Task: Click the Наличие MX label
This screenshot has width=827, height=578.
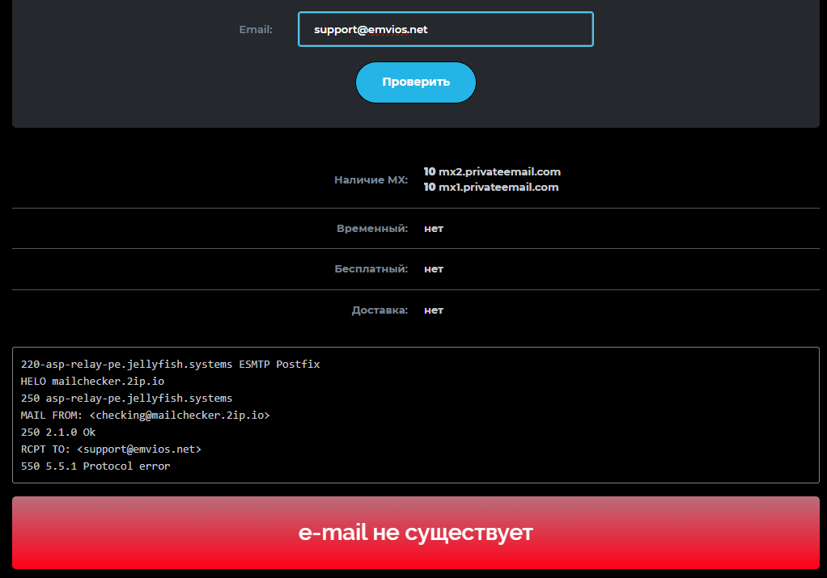Action: [371, 179]
